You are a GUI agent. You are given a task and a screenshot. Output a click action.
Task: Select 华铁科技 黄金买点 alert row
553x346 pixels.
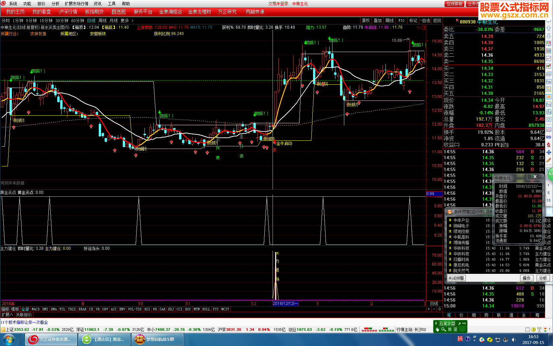coord(499,248)
